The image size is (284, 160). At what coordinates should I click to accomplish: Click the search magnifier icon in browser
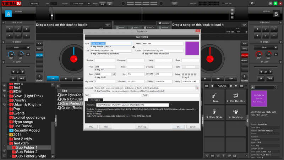tap(58, 86)
